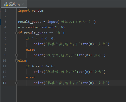Click the 'result_guess' variable on line 3
The height and width of the screenshot is (102, 126).
point(30,22)
